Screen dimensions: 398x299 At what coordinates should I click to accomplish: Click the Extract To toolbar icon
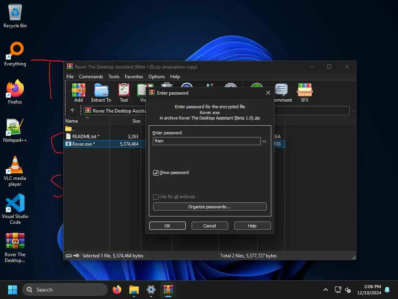point(101,93)
